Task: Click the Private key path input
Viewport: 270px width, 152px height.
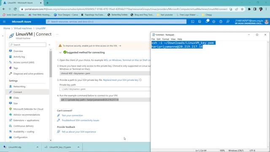Action: [x=105, y=89]
